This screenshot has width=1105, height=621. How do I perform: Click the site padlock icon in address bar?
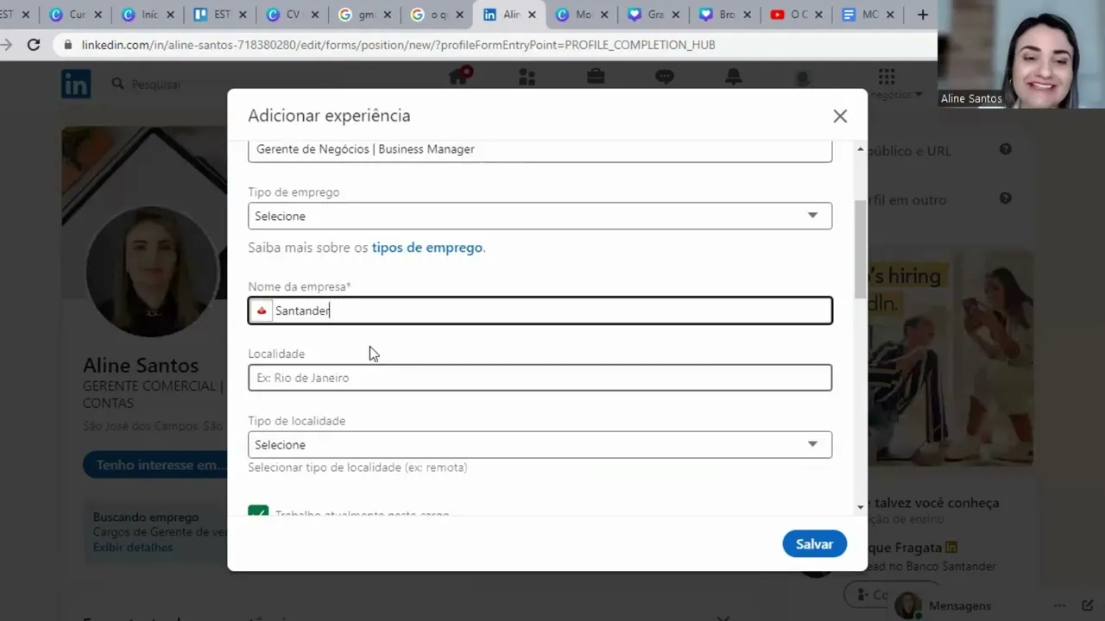pyautogui.click(x=67, y=45)
